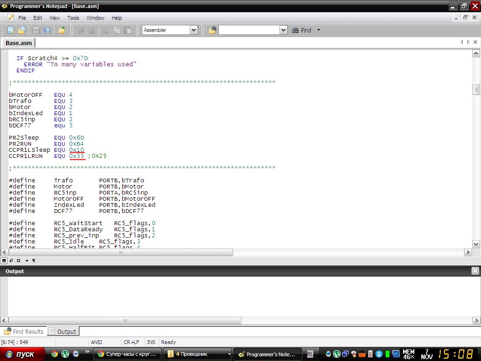481x361 pixels.
Task: Toggle visible whitespace arrow icon
Action: click(x=26, y=260)
